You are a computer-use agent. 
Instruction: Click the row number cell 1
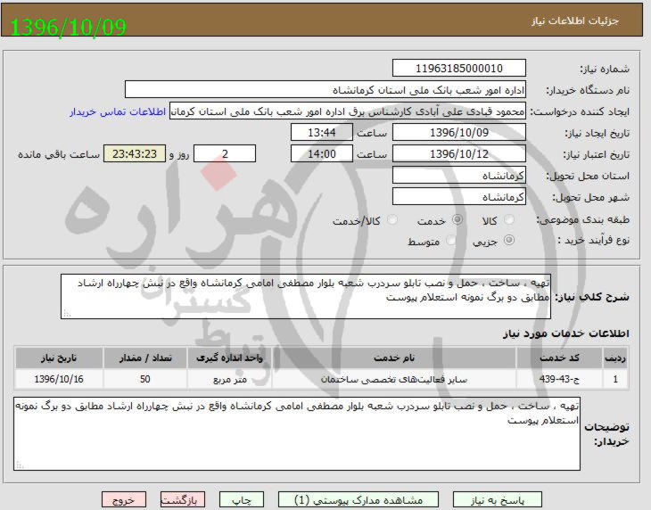(x=614, y=379)
